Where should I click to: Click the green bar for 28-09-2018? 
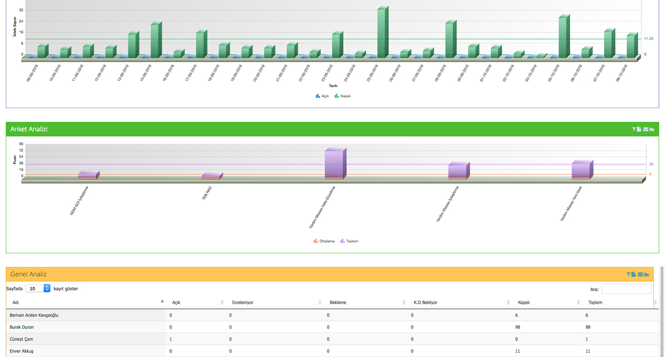click(x=451, y=39)
